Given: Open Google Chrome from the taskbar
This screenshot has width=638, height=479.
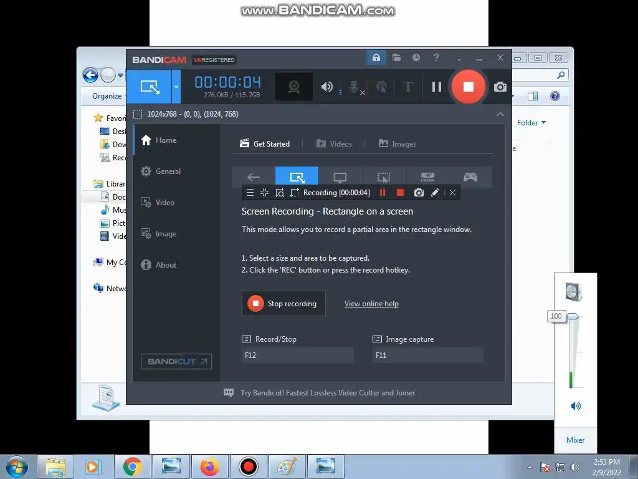Looking at the screenshot, I should (x=133, y=467).
